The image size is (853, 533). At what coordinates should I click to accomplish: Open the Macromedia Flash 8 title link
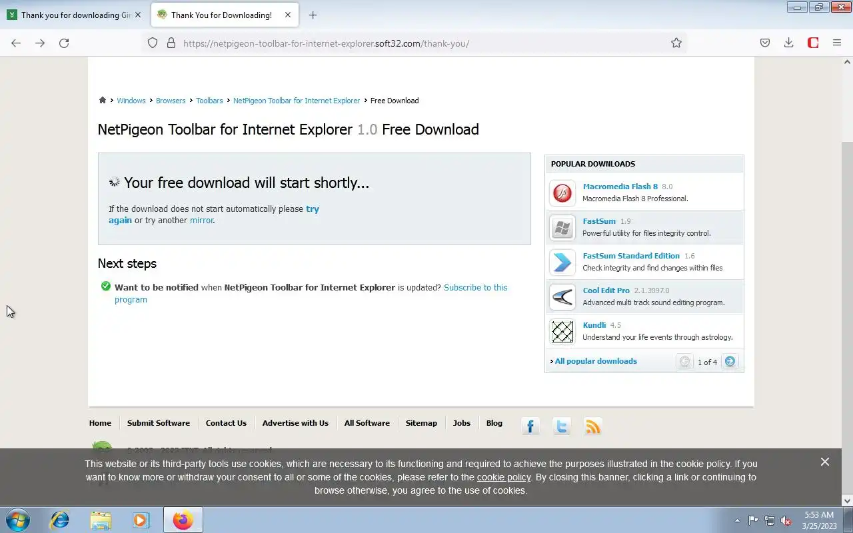pyautogui.click(x=620, y=187)
